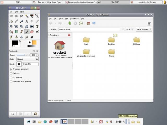This screenshot has height=125, width=167.
Task: Pick the Pencil tool
Action: pos(21,32)
